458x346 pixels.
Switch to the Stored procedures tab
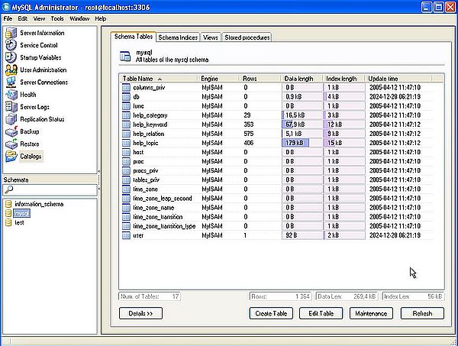[x=247, y=37]
